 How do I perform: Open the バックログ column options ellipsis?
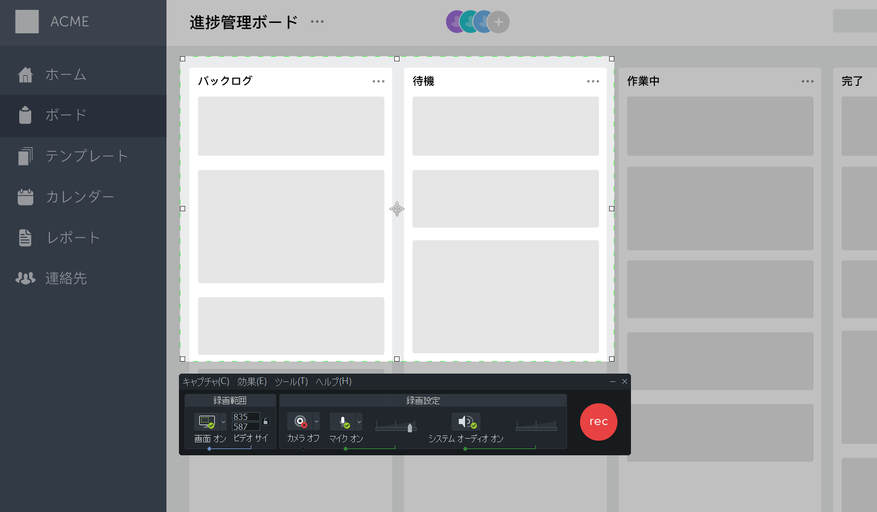click(x=379, y=81)
